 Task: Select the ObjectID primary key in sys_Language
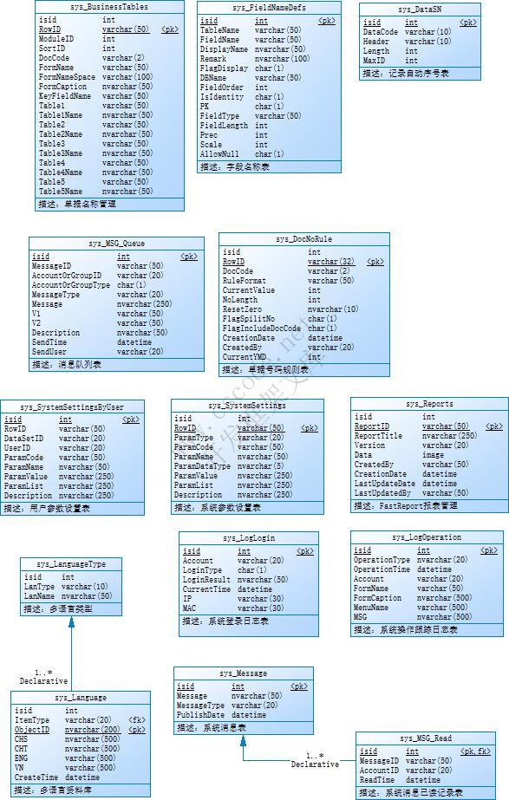[32, 730]
